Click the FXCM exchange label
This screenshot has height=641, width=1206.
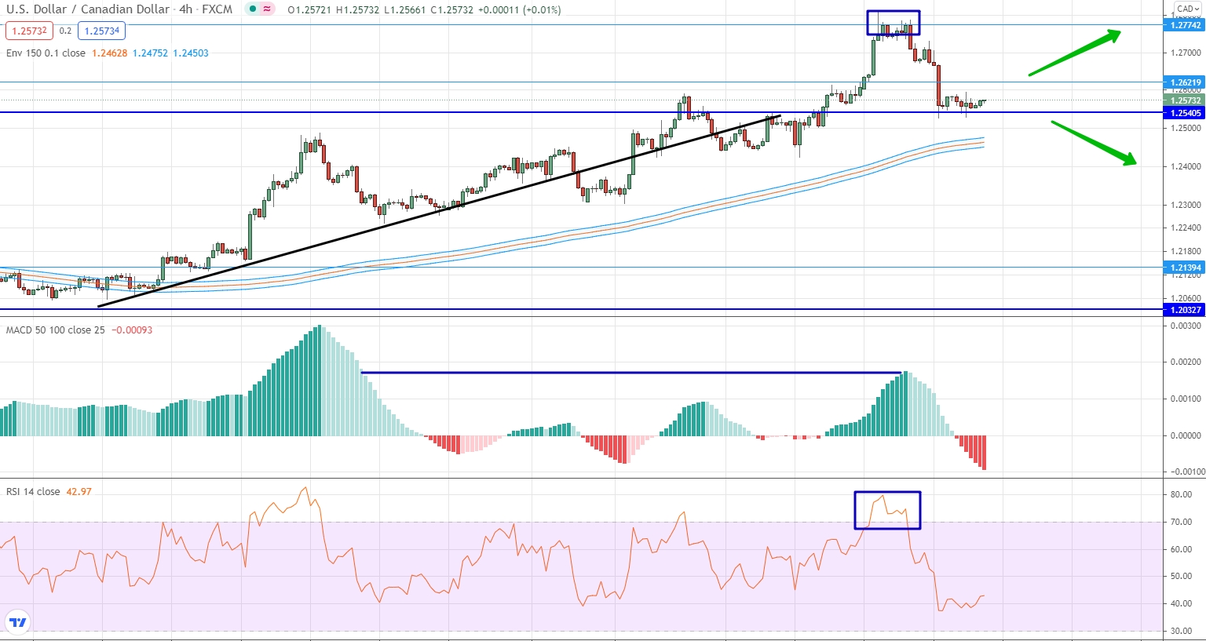coord(217,9)
